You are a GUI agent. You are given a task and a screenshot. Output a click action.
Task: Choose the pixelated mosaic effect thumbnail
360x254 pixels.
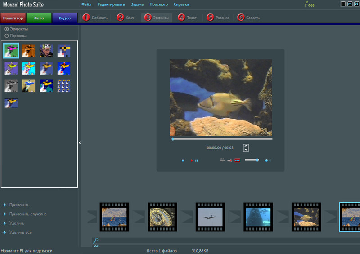point(64,51)
